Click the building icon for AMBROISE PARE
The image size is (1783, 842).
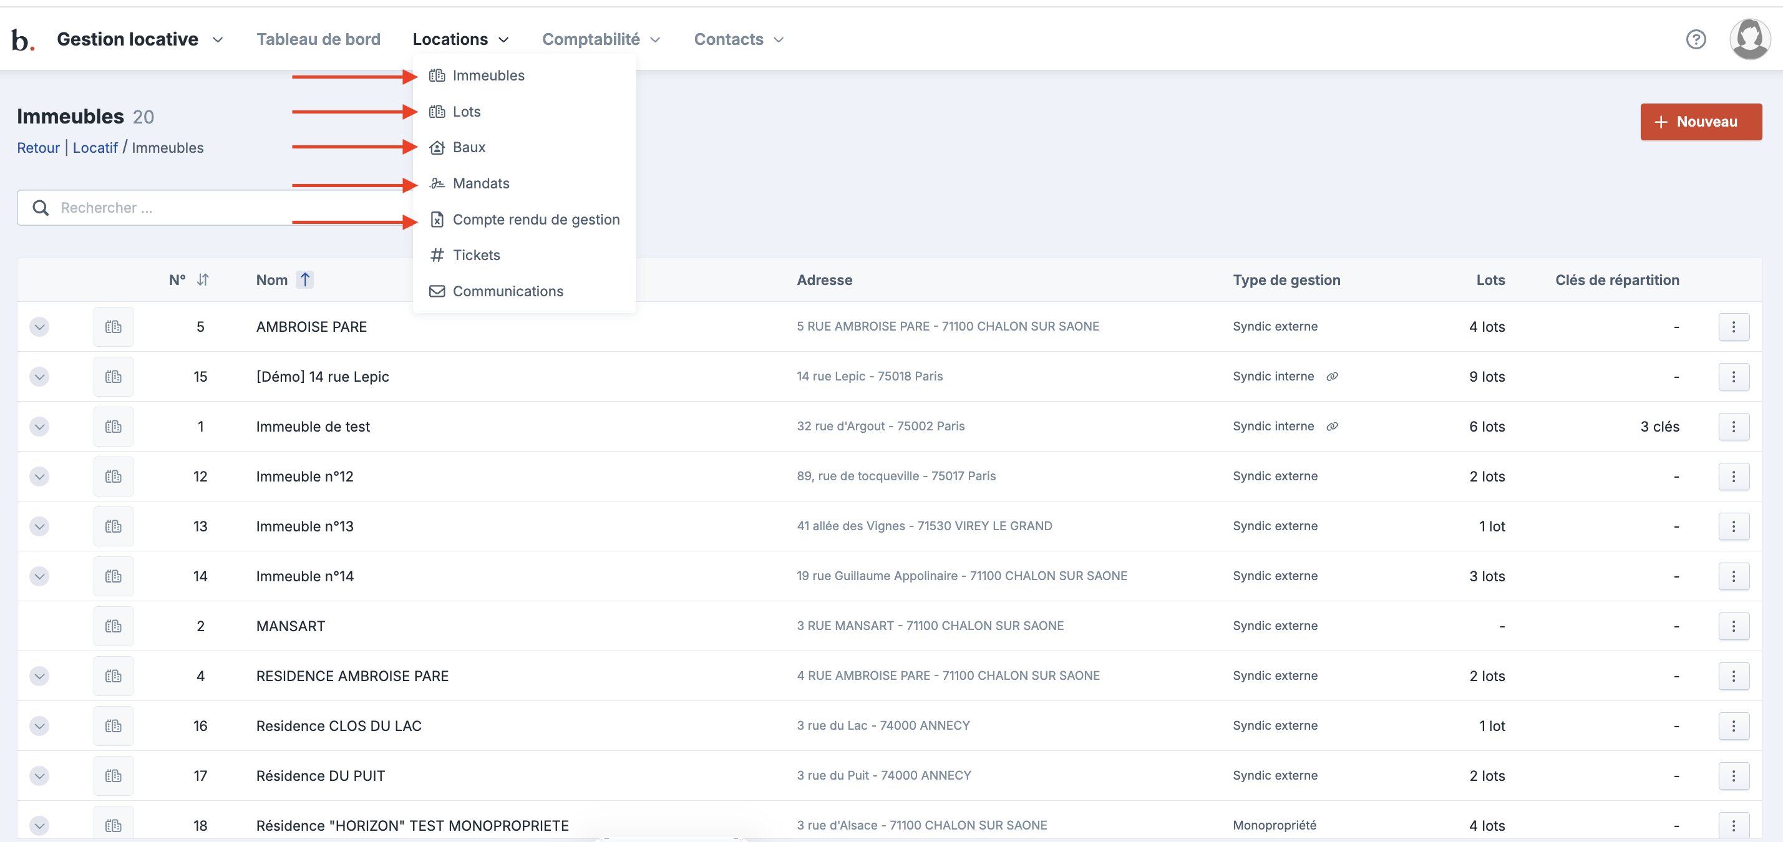click(x=114, y=327)
